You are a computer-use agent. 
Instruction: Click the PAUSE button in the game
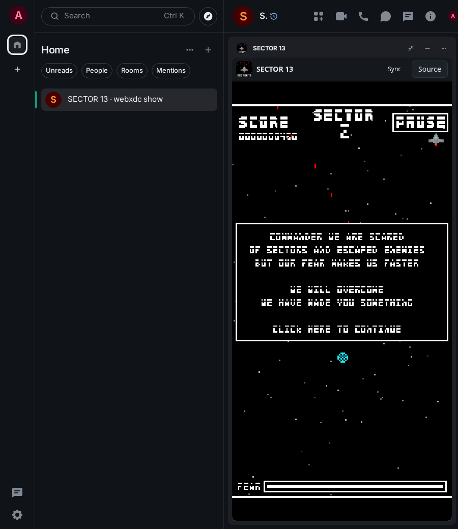420,122
